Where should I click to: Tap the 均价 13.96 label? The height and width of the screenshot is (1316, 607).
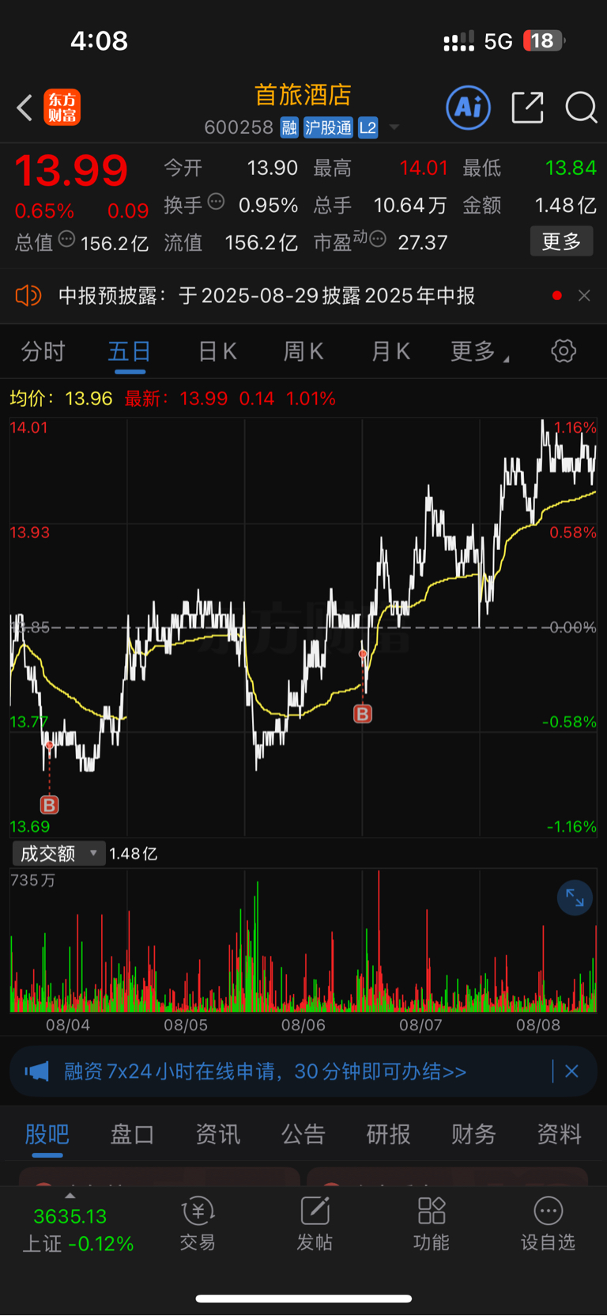tap(61, 398)
